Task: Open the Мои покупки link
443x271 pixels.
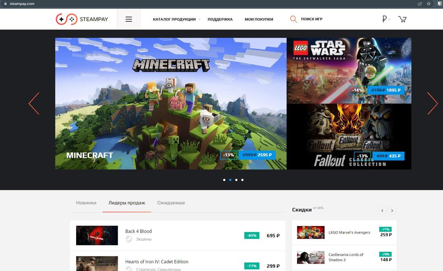Action: click(259, 19)
